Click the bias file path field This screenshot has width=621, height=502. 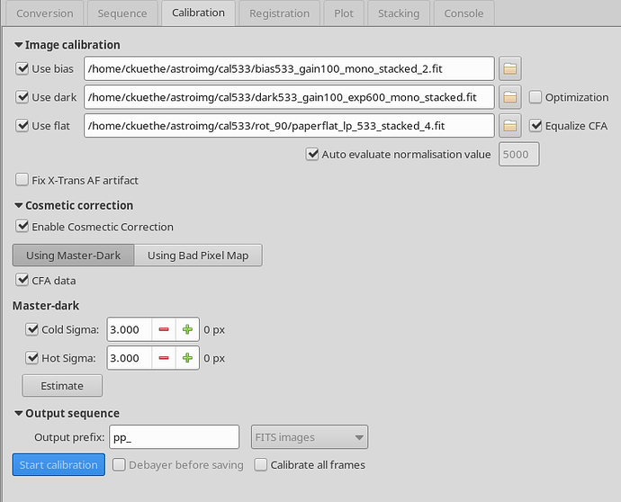click(x=289, y=69)
